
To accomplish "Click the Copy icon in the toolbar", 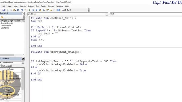I will click(x=11, y=10).
